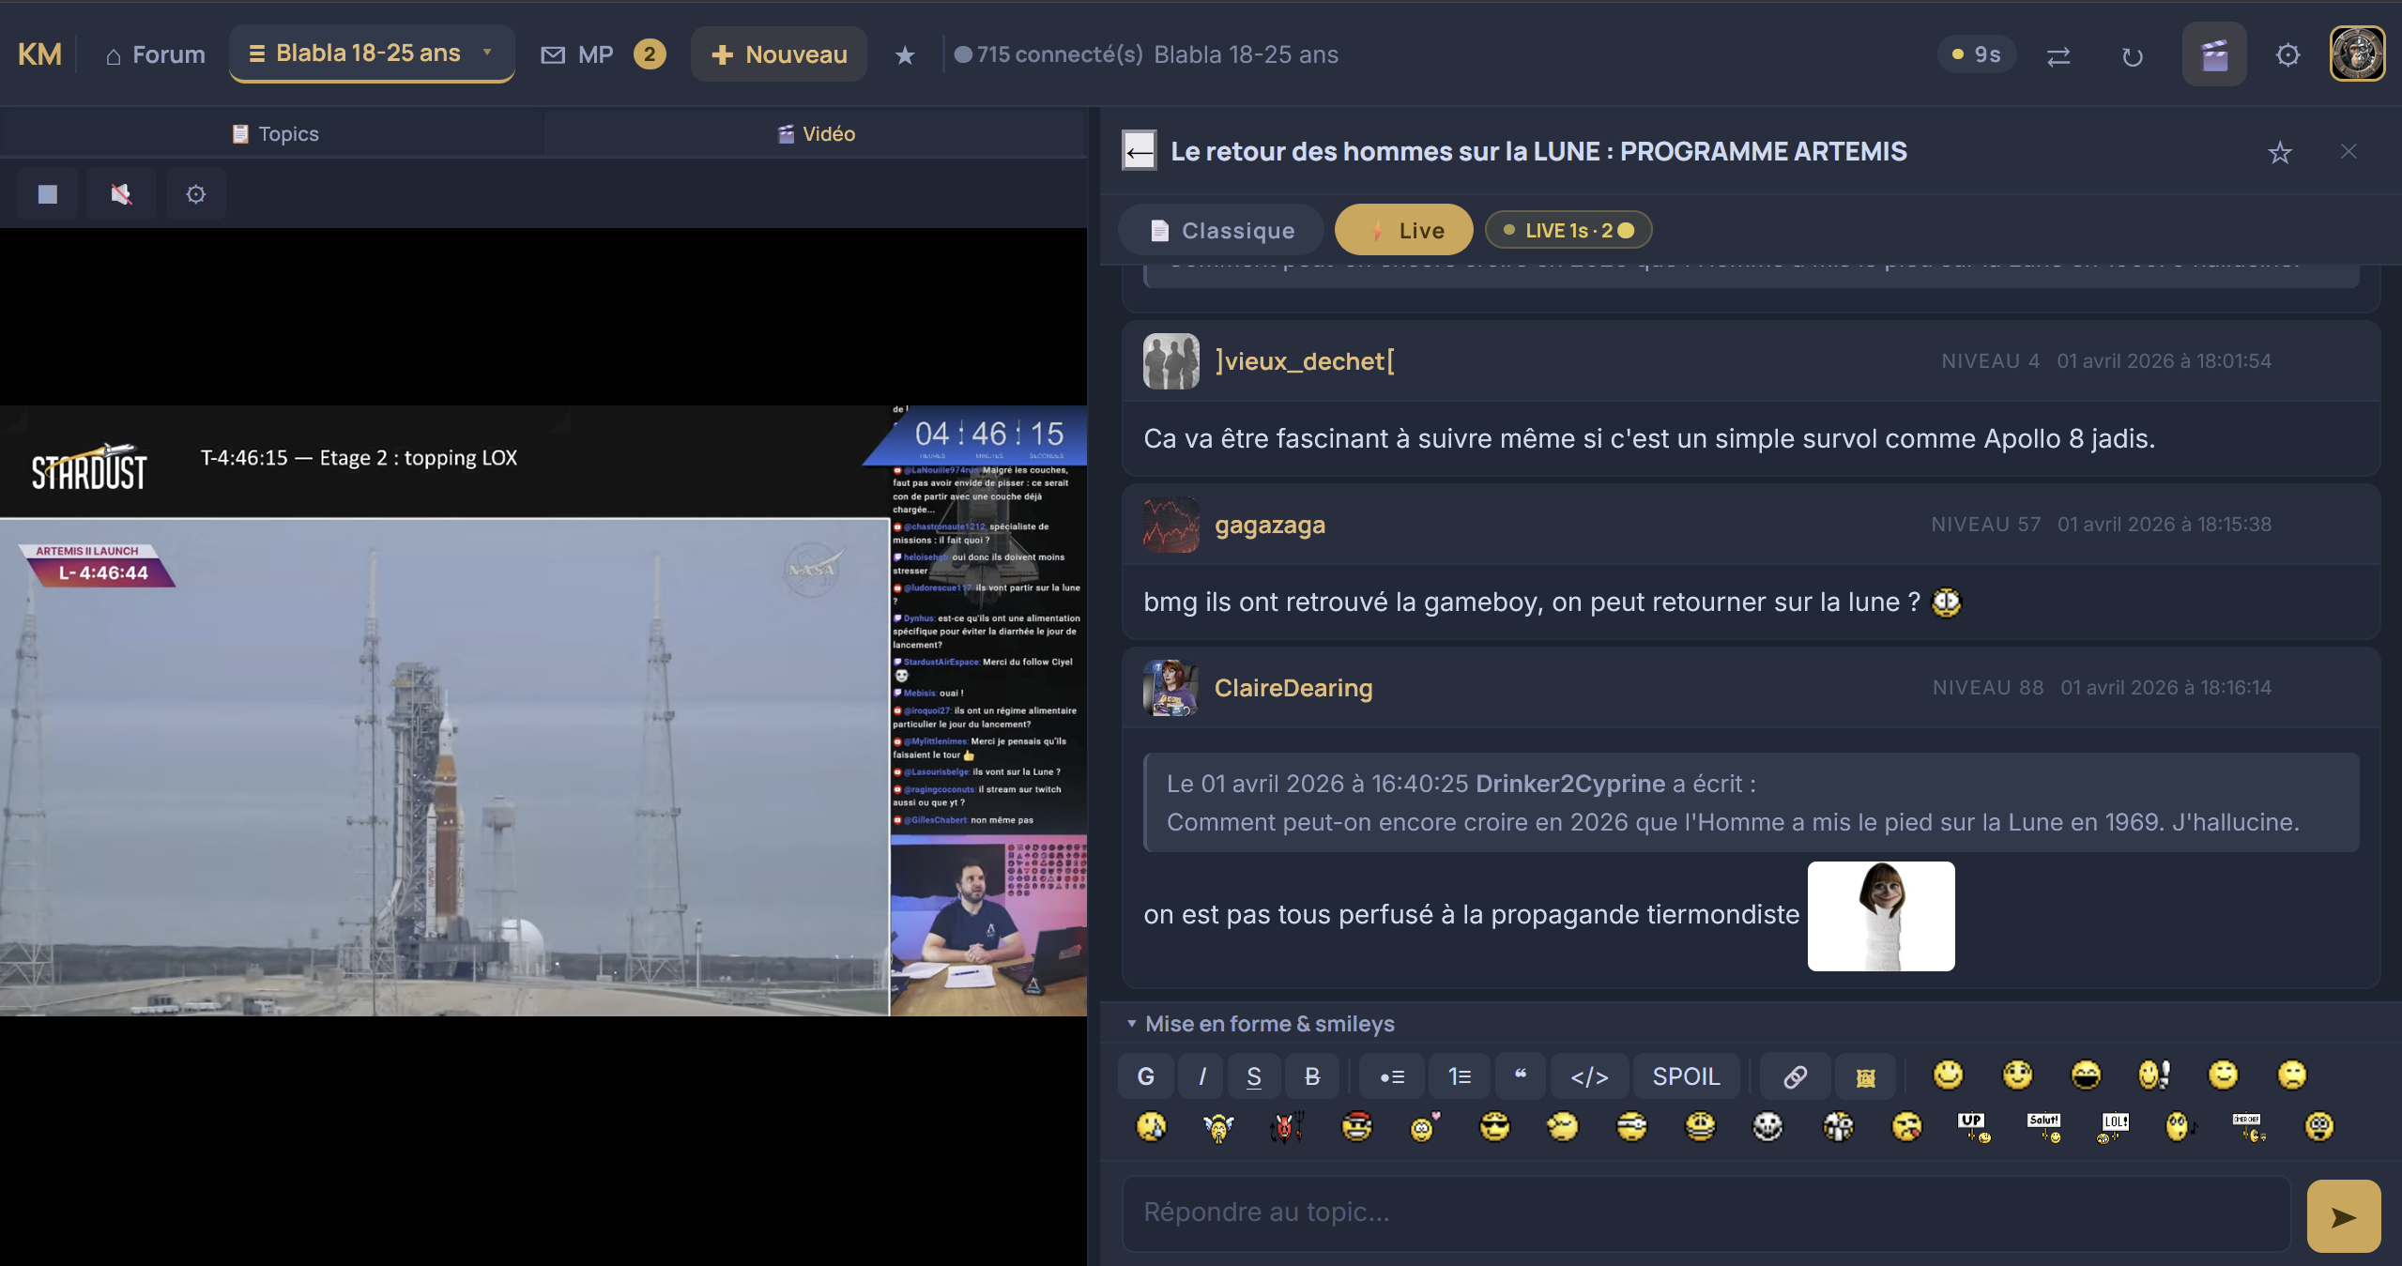The height and width of the screenshot is (1266, 2402).
Task: Open the Blabla 18-25 ans forum dropdown
Action: pyautogui.click(x=372, y=53)
